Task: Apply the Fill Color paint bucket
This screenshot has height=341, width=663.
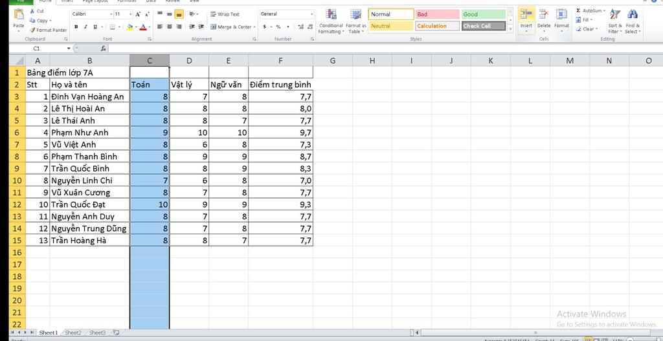Action: coord(129,27)
